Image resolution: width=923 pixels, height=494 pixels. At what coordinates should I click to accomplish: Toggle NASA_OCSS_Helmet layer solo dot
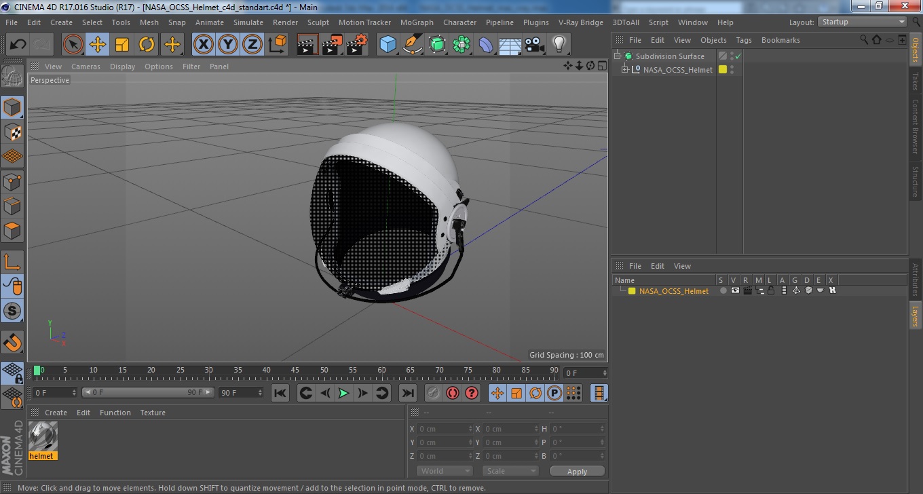pos(723,290)
